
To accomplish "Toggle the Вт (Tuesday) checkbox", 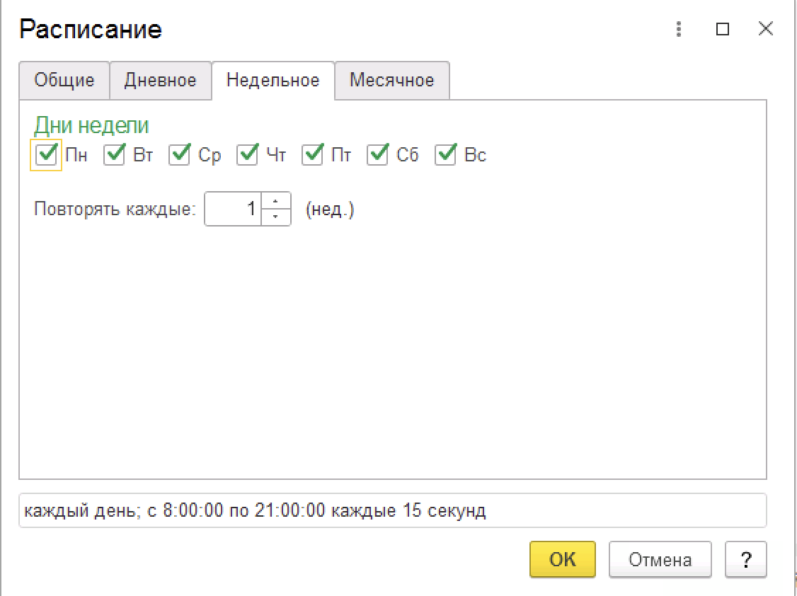I will [114, 155].
